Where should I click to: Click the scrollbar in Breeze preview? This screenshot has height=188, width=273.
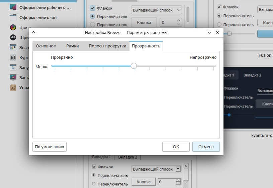188,14
